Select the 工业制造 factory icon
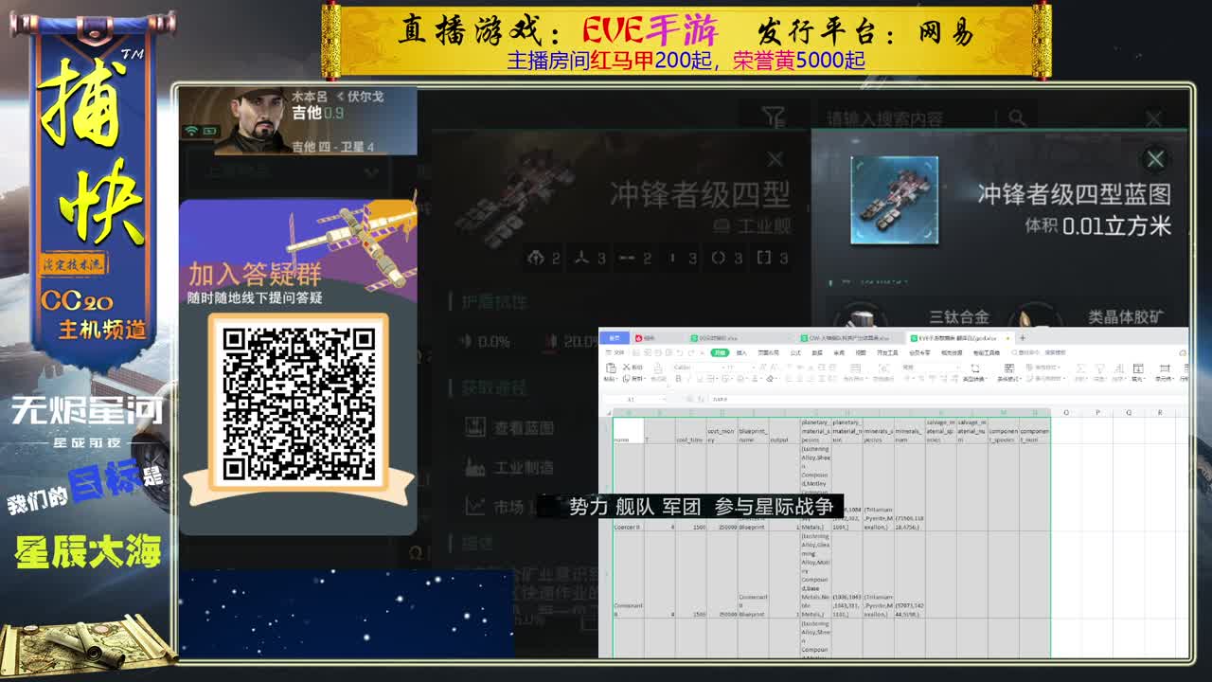The image size is (1212, 682). point(474,466)
